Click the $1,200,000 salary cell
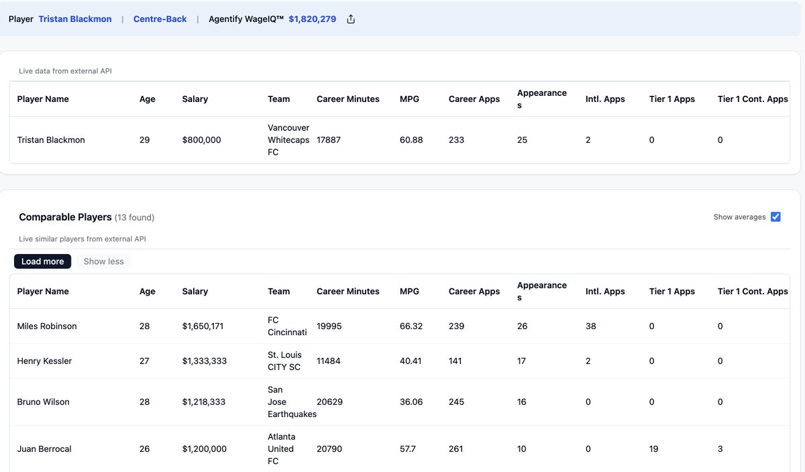Screen dimensions: 805x472 (x=205, y=449)
